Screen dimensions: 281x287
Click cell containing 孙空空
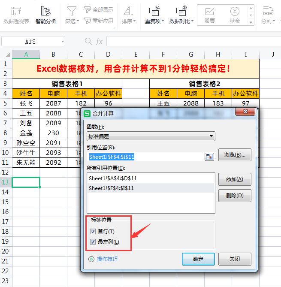[26, 143]
